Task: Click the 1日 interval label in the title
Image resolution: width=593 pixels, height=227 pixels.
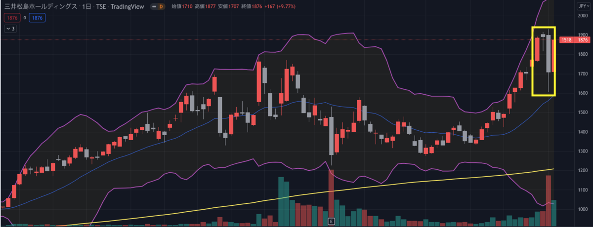Action: coord(87,6)
